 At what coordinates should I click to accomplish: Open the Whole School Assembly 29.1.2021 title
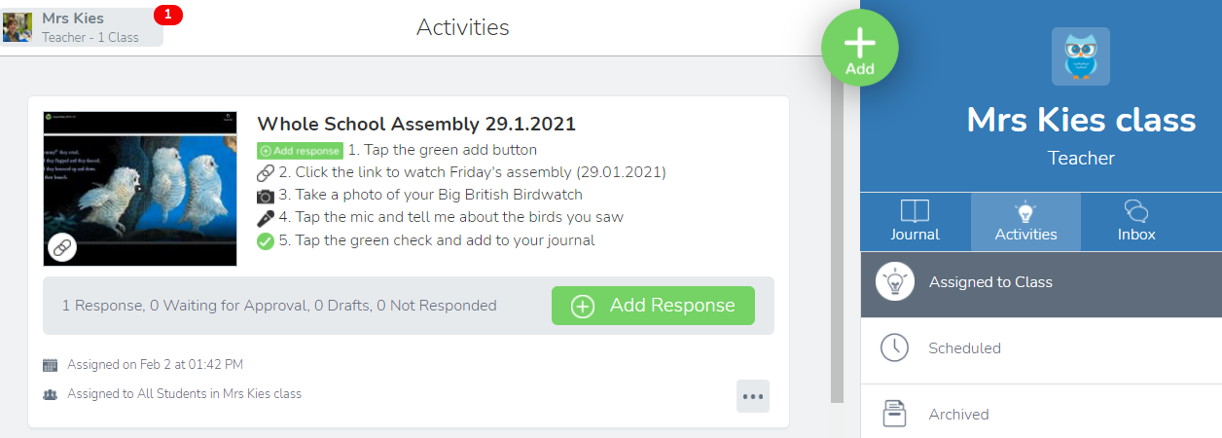(416, 125)
